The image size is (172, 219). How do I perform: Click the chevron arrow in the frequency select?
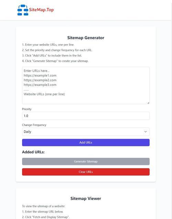tap(146, 132)
